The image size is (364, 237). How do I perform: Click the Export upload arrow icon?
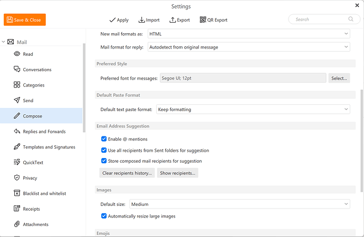coord(173,20)
